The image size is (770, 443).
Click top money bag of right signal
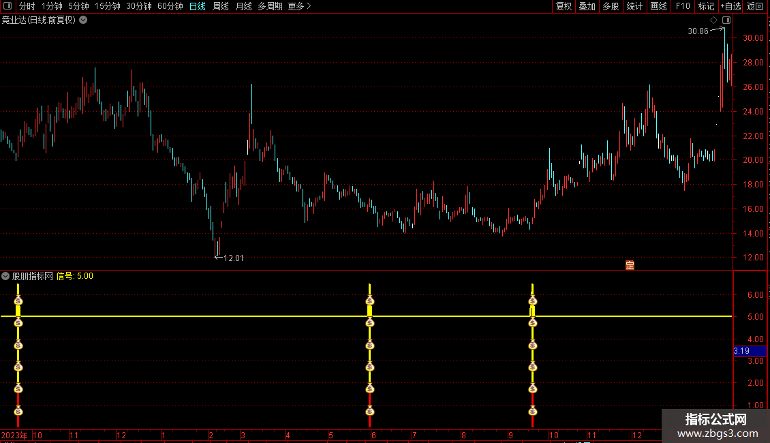click(x=532, y=301)
